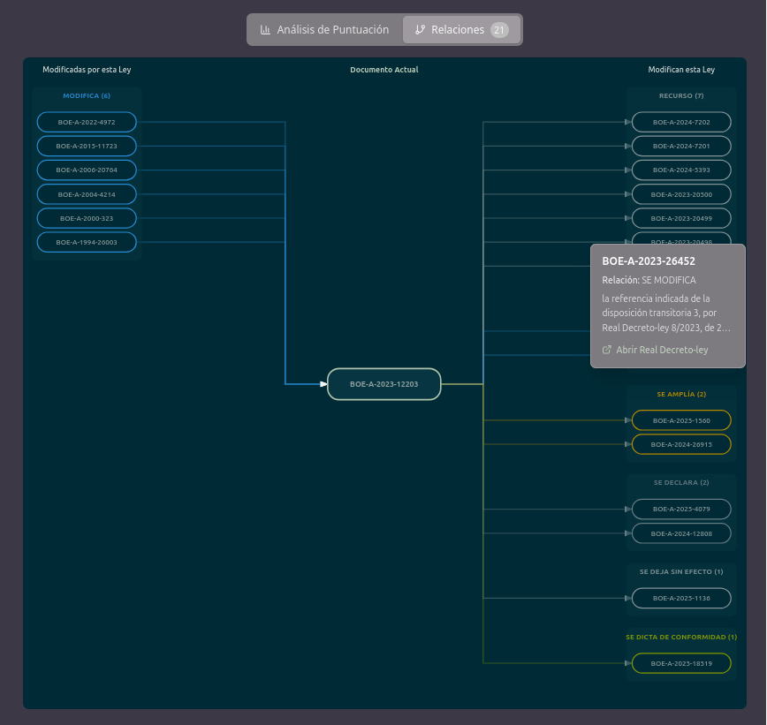
Task: Click the BOE-A-2023-26452 tooltip title
Action: click(647, 261)
